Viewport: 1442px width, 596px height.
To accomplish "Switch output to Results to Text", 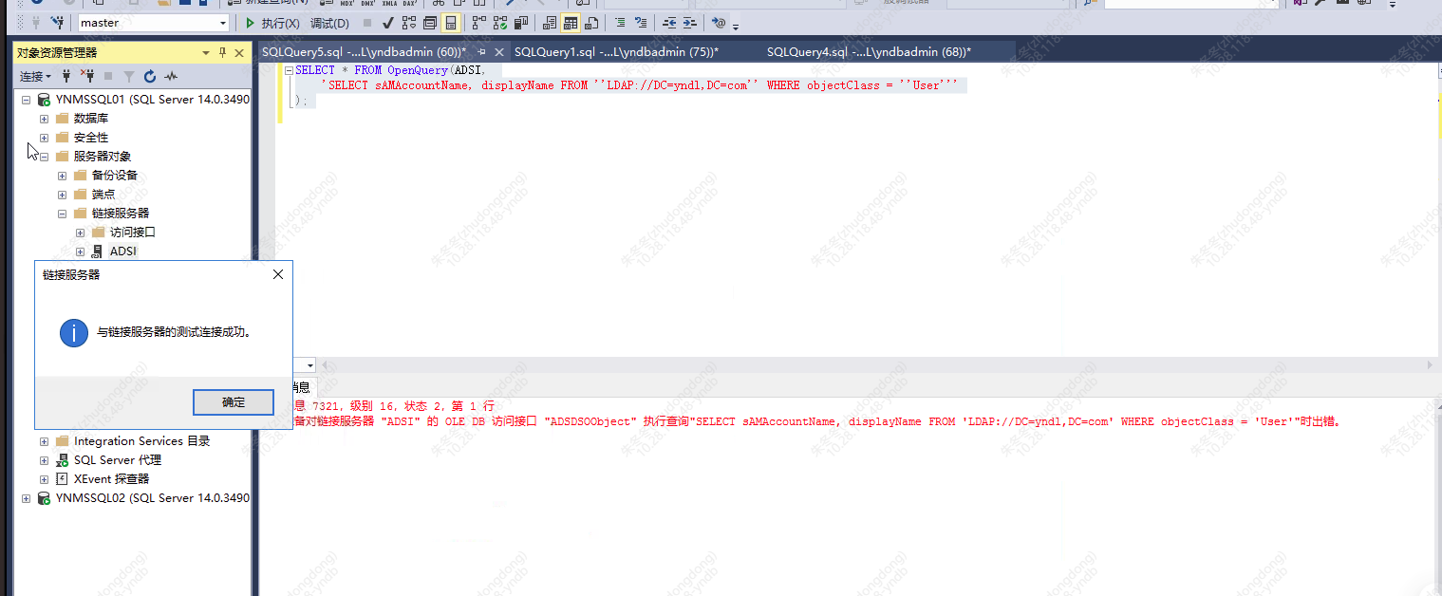I will [x=549, y=23].
